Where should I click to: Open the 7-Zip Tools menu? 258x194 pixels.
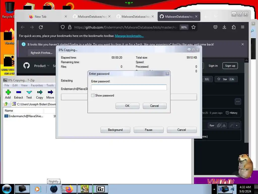pos(50,85)
